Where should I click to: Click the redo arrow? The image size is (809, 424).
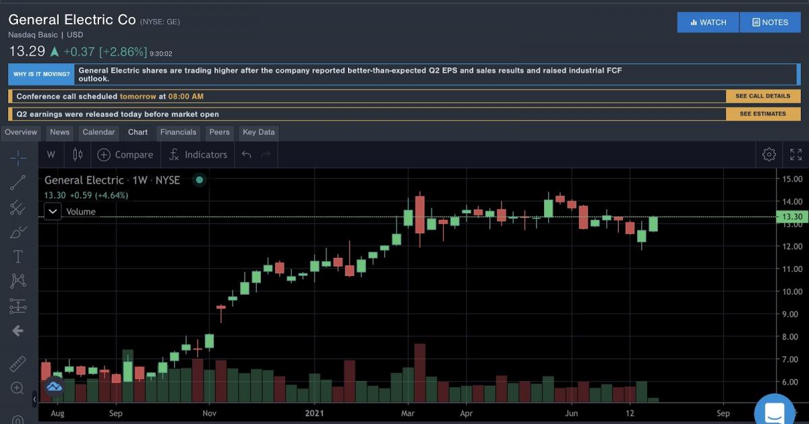[266, 155]
